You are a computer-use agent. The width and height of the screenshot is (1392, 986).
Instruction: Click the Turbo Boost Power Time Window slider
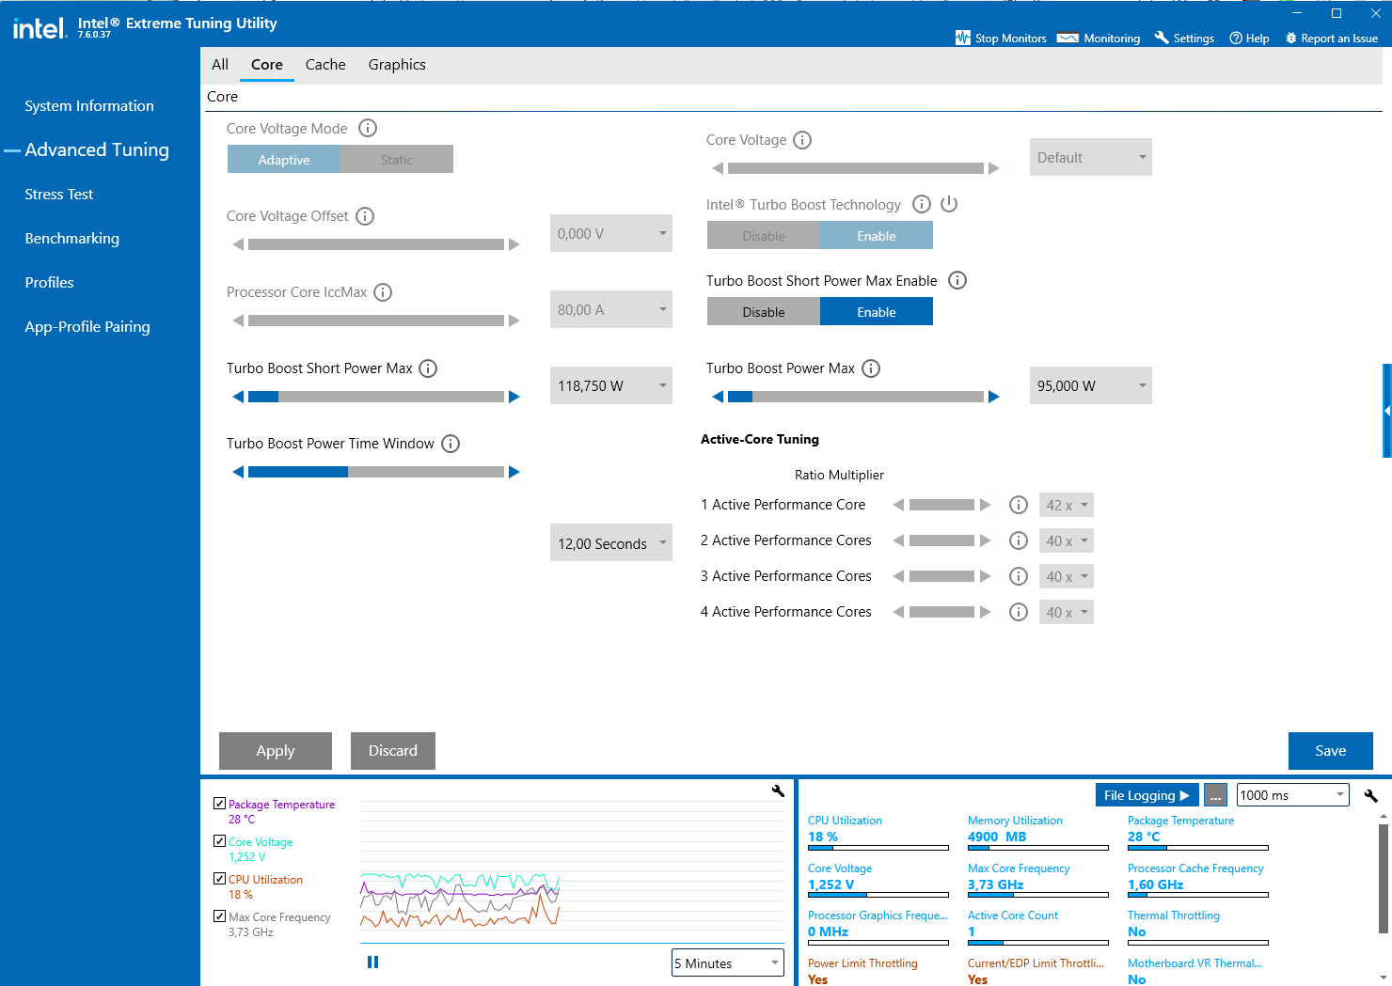[x=376, y=472]
